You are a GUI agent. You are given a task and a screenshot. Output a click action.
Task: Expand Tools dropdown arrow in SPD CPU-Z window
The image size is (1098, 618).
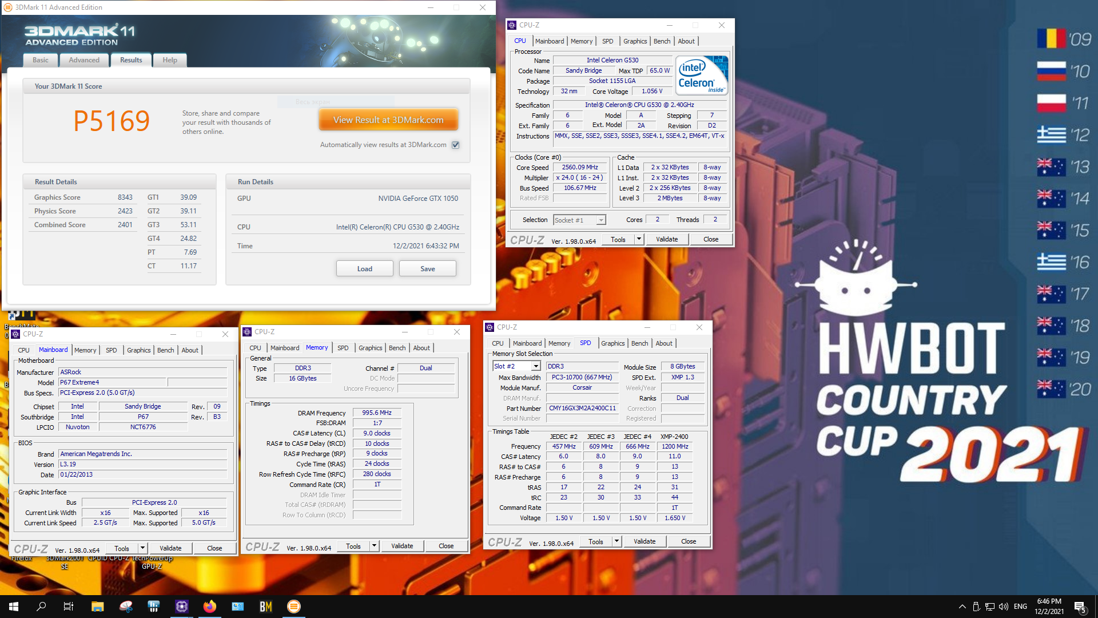617,541
